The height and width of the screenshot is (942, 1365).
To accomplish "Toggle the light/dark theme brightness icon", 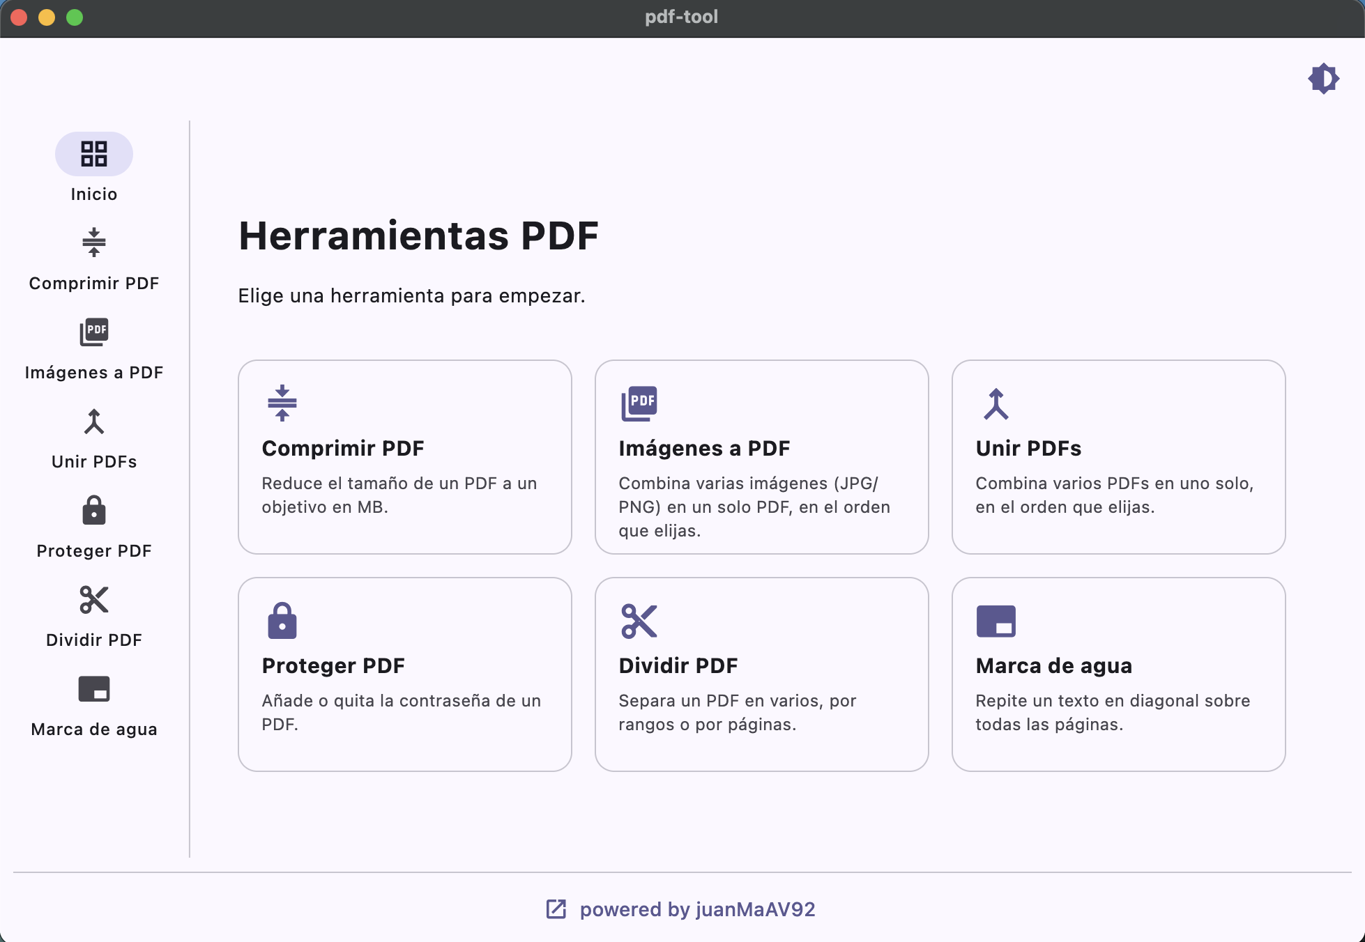I will pos(1323,79).
